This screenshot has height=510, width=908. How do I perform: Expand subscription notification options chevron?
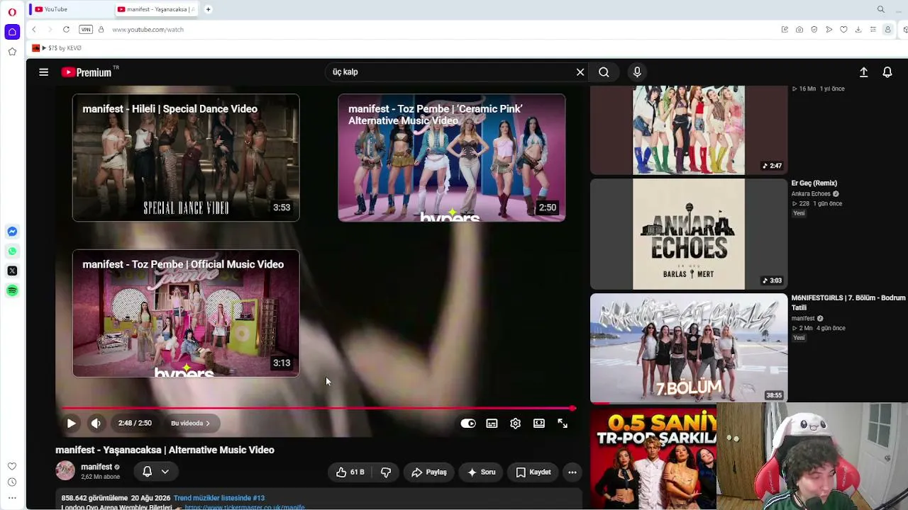pyautogui.click(x=165, y=472)
